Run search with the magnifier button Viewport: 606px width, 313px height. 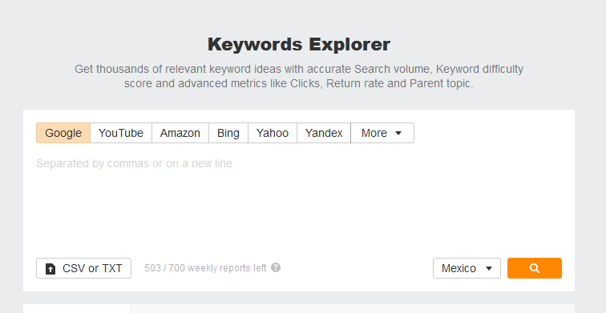click(x=535, y=268)
